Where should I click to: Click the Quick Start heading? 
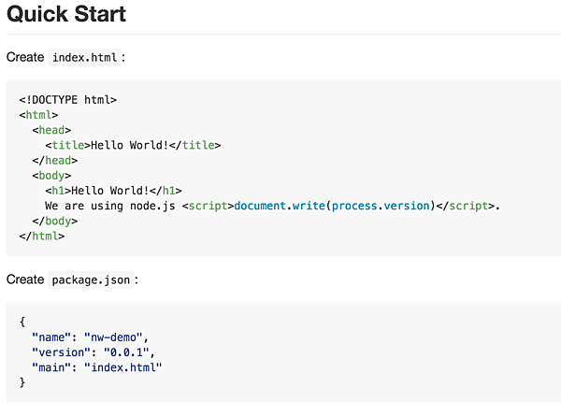[66, 15]
